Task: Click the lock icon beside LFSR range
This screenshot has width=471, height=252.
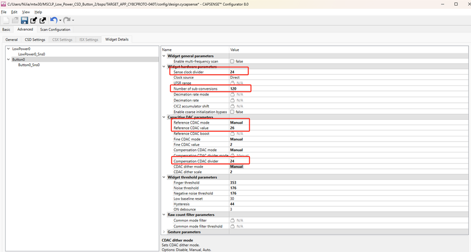Action: [232, 83]
